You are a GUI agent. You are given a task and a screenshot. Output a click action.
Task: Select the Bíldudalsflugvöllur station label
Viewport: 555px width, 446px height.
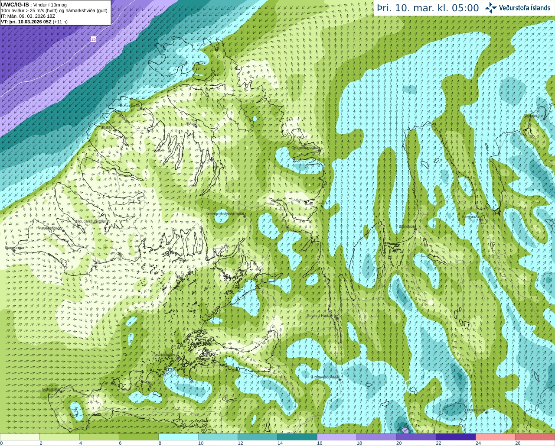click(90, 221)
